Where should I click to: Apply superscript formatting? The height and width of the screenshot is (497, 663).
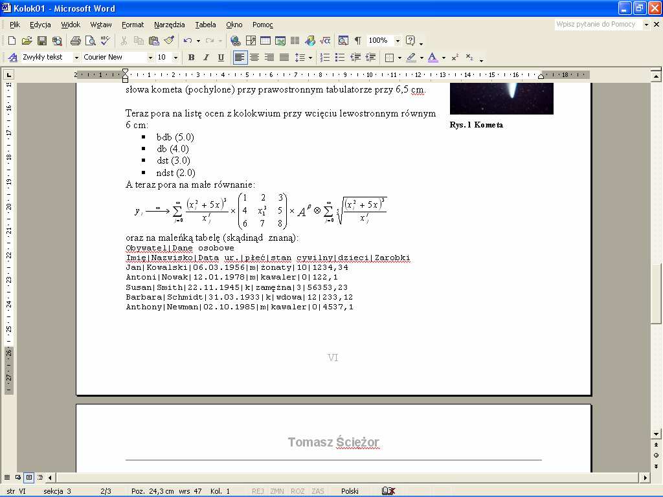click(455, 57)
